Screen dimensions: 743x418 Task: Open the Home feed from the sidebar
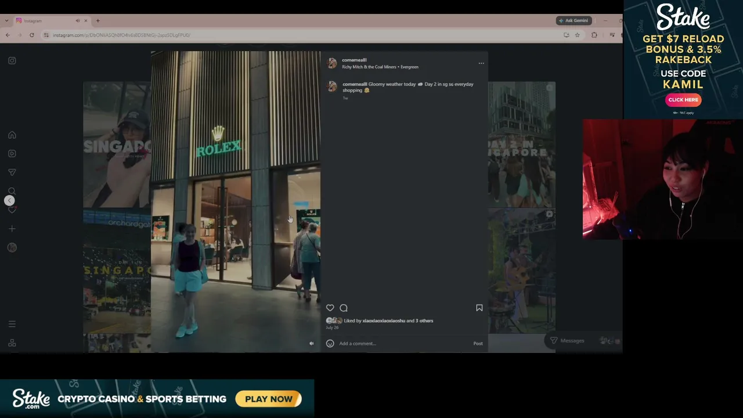[12, 135]
